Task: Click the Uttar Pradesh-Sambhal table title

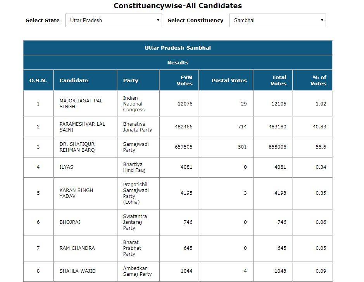Action: 178,48
